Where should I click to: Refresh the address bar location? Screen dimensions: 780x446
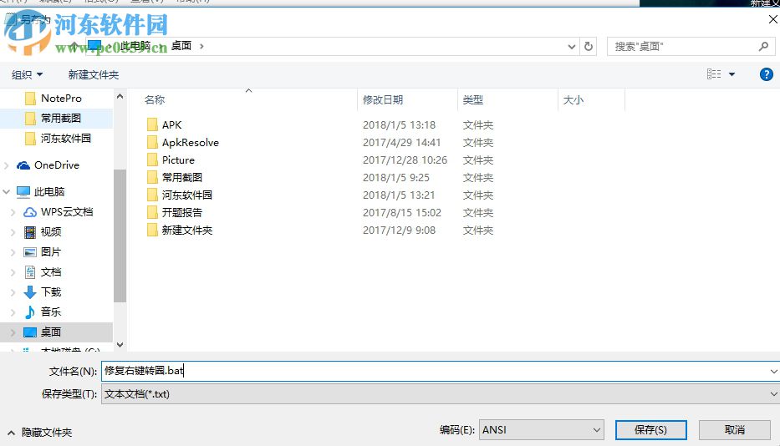point(589,46)
